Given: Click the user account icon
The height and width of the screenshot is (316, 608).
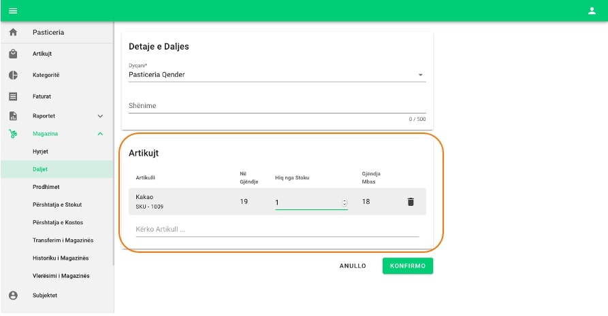Looking at the screenshot, I should coord(592,11).
